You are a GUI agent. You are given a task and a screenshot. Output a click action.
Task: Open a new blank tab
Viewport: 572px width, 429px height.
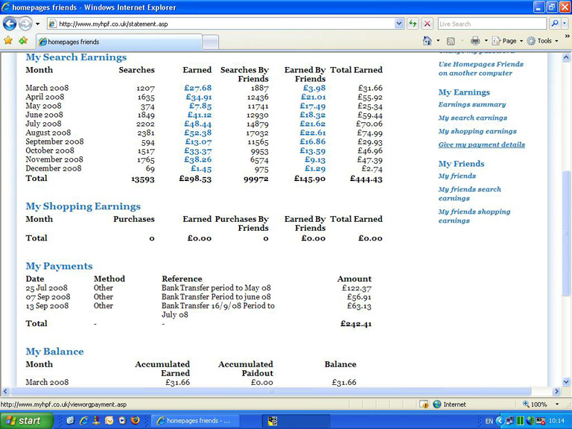pyautogui.click(x=211, y=42)
